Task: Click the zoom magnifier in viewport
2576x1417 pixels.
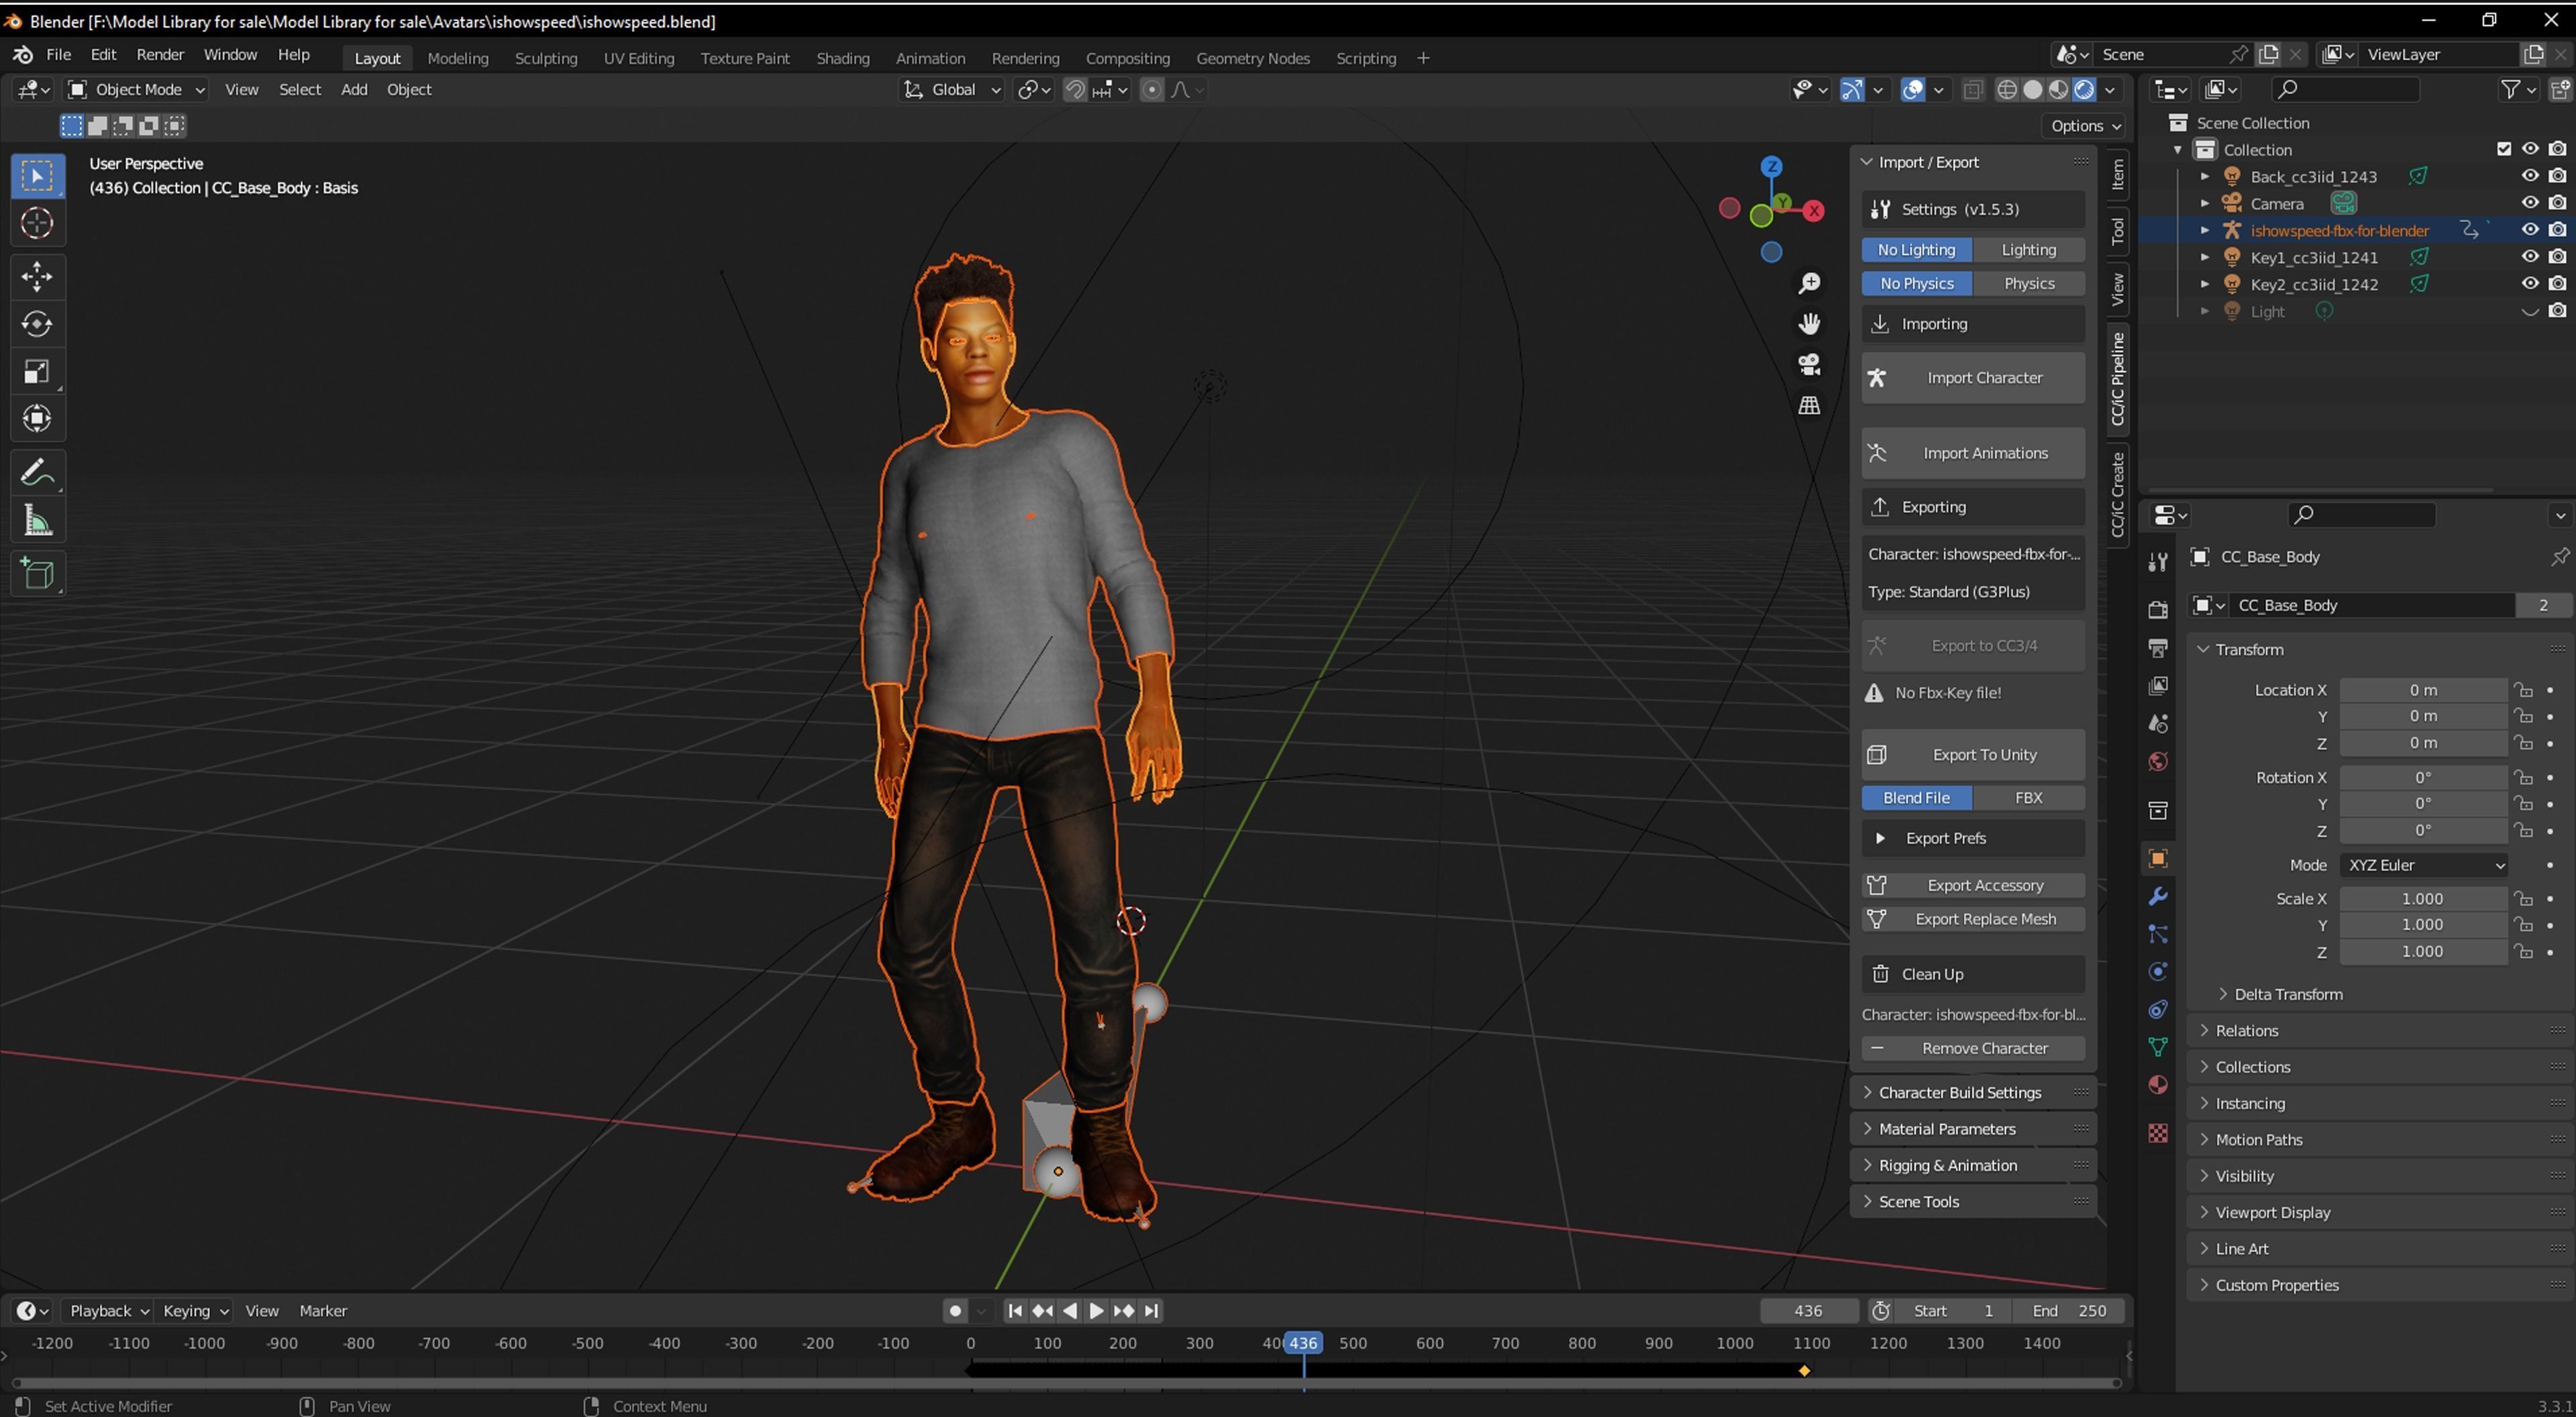Action: [x=1809, y=284]
